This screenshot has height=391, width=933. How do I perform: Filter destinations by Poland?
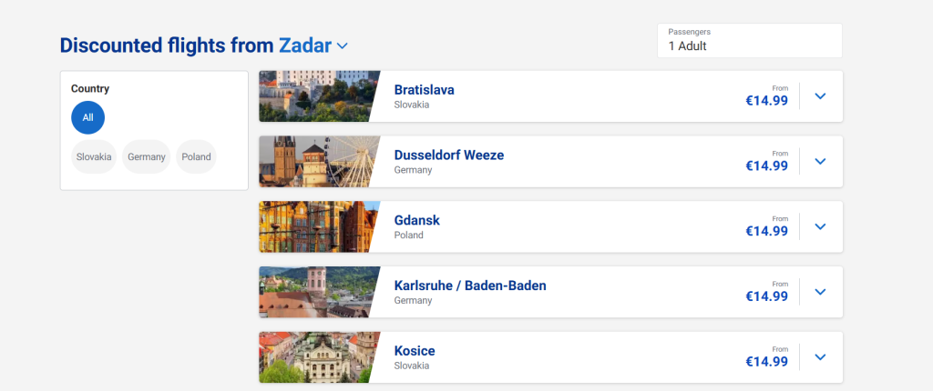pos(196,156)
